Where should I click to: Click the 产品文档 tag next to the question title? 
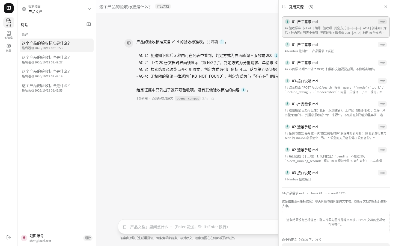click(x=163, y=7)
